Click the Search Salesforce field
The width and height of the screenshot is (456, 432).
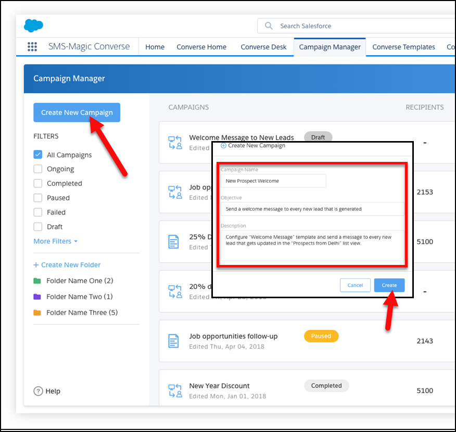pos(356,26)
